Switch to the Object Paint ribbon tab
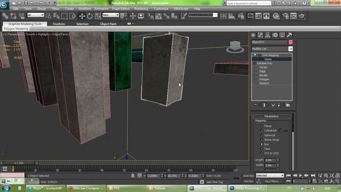341x192 pixels. [x=108, y=24]
